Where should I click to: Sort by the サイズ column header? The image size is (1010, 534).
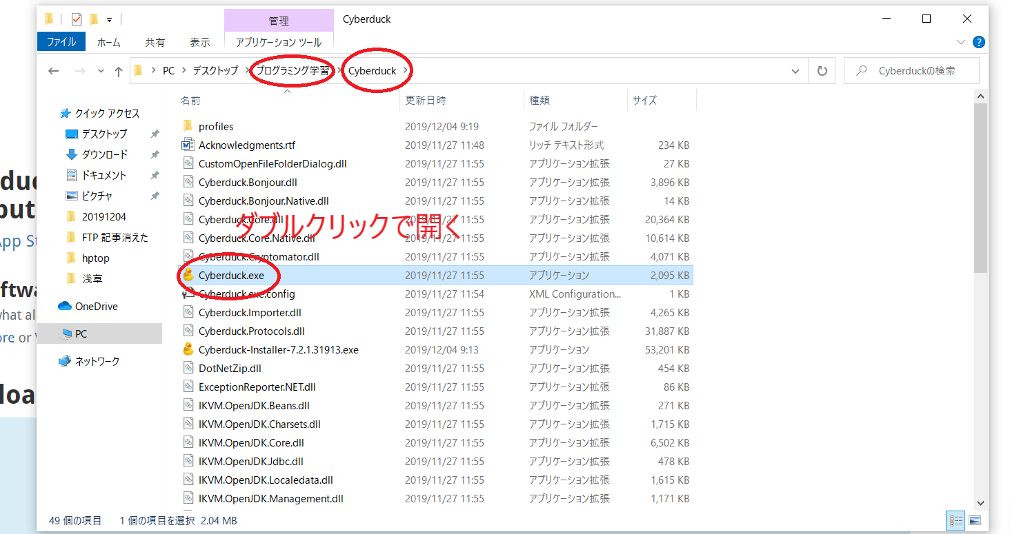(645, 100)
